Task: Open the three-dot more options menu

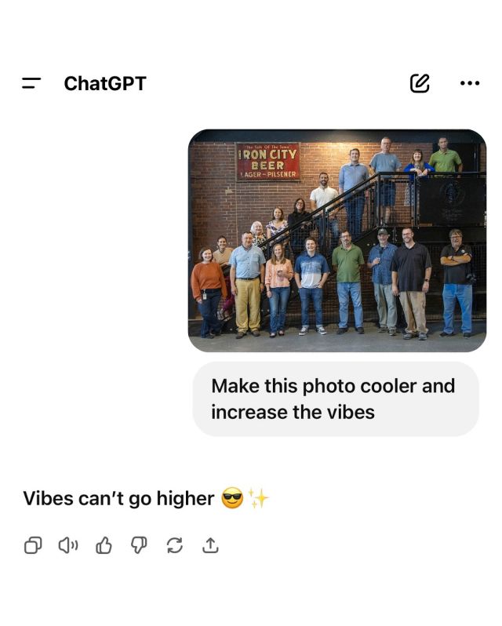Action: [x=470, y=83]
